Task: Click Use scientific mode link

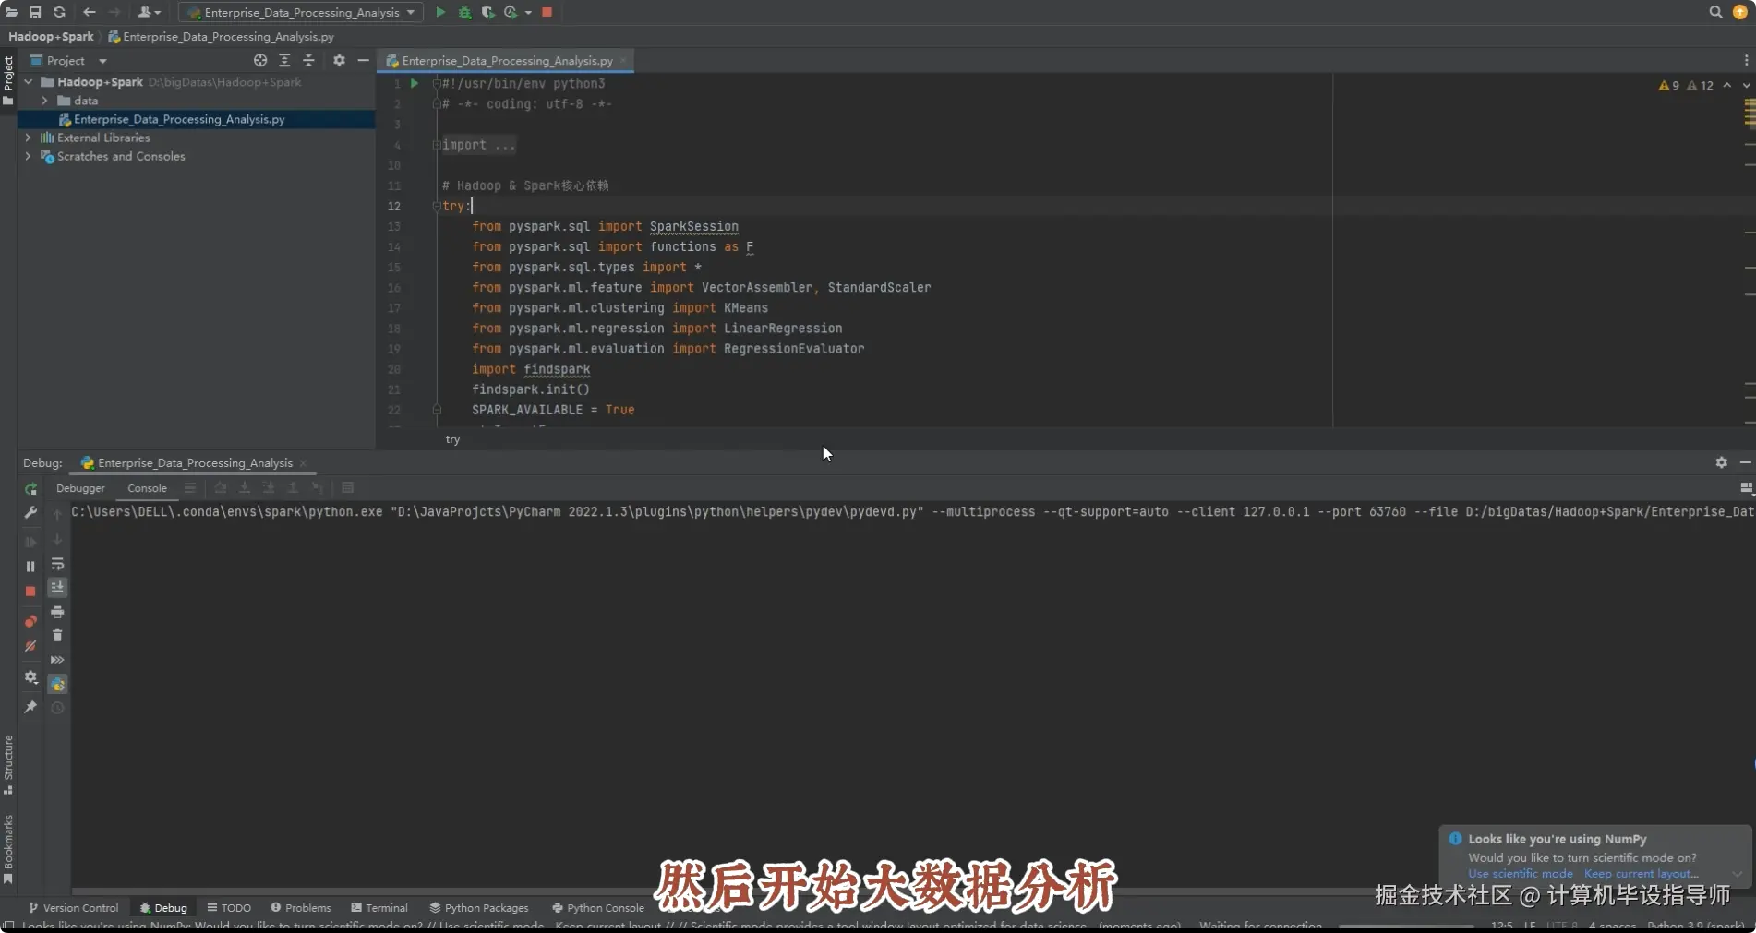Action: point(1521,874)
